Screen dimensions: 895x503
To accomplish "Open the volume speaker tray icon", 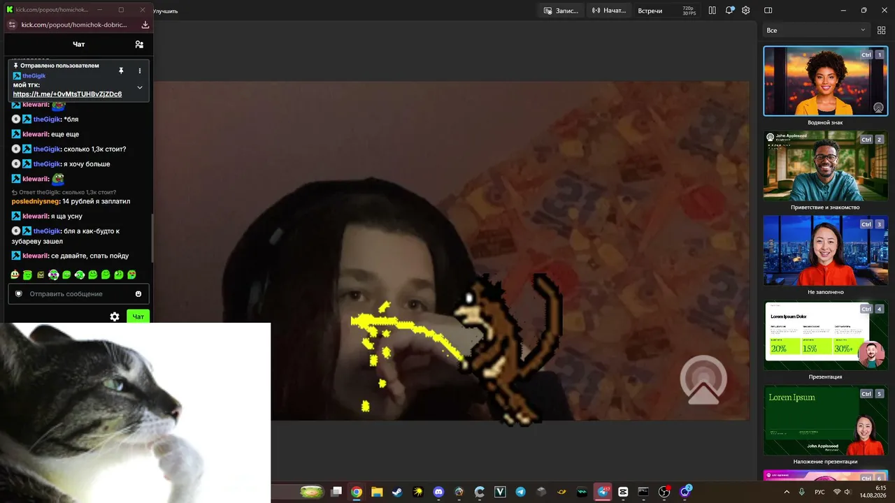I will tap(848, 492).
